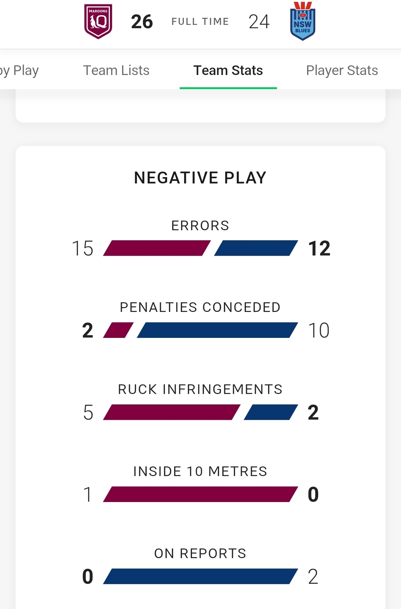
Task: Tap the Maroons score of 26
Action: (142, 22)
